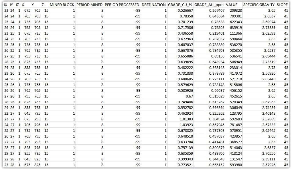Screen dimensions: 292x169
Task: Click the value cell 368577
Action: tap(234, 142)
